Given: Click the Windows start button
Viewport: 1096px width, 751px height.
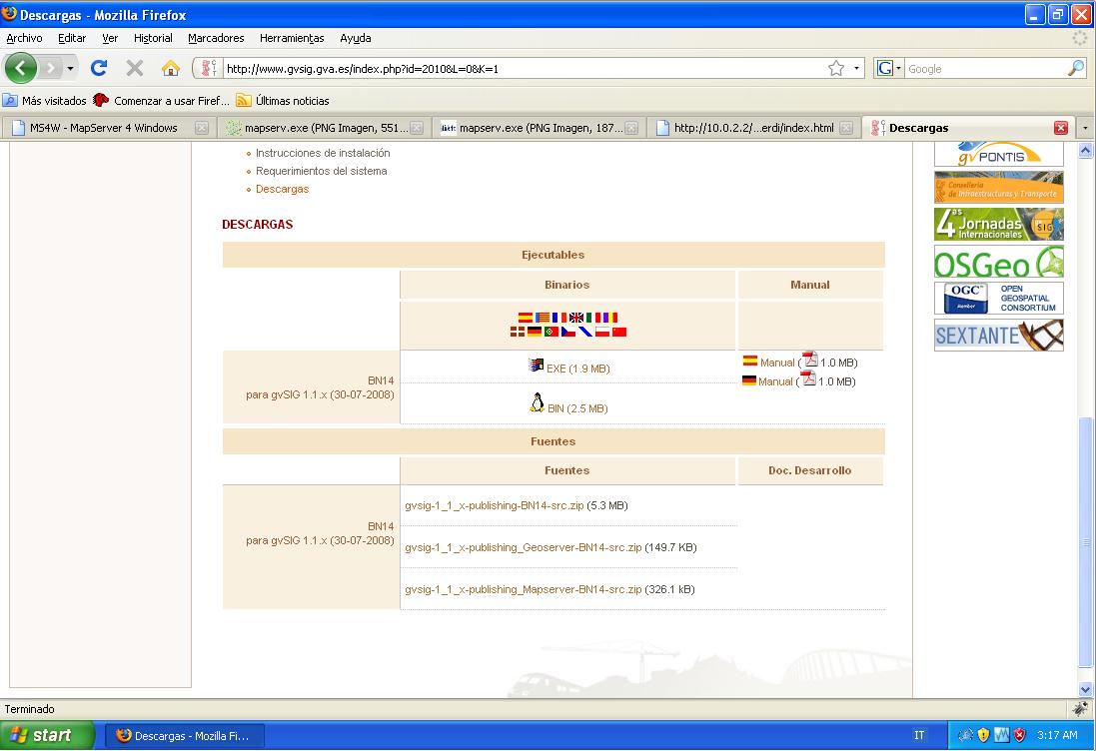Looking at the screenshot, I should tap(47, 735).
